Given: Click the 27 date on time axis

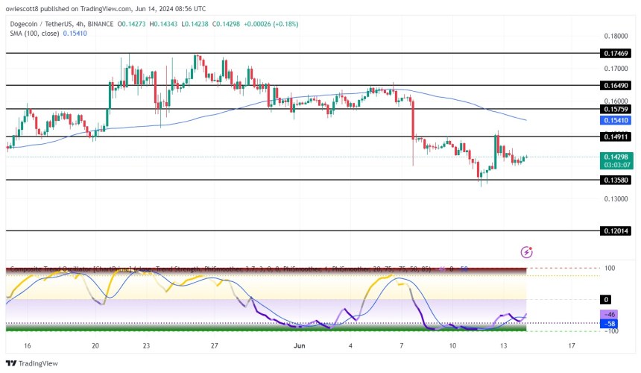Looking at the screenshot, I should (214, 345).
